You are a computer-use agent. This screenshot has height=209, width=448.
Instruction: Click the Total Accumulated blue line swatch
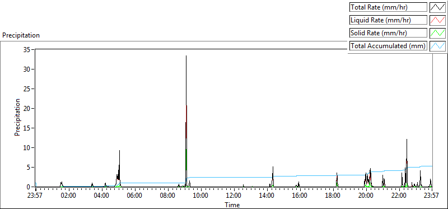pos(437,46)
